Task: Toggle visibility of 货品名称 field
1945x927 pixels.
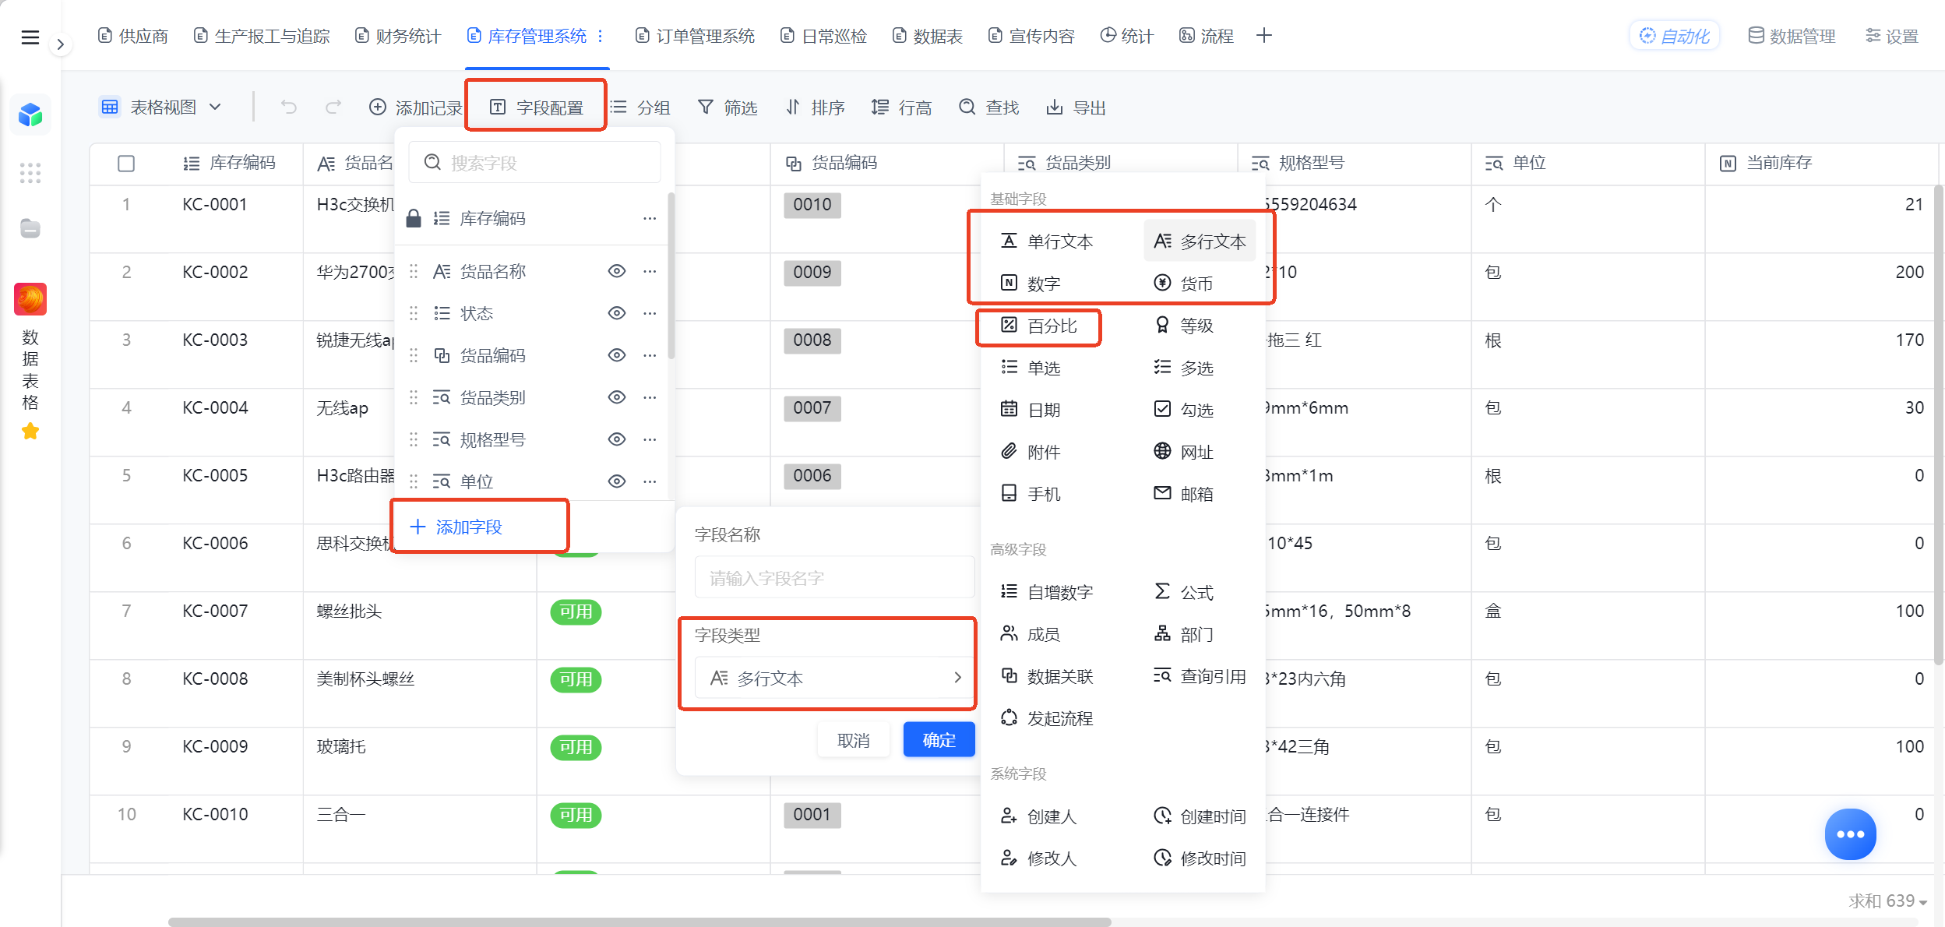Action: [x=617, y=271]
